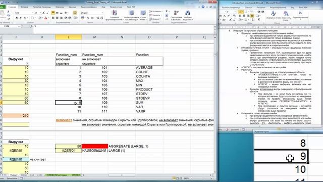Click Excel Help question mark icon
Image resolution: width=323 pixels, height=182 pixels.
(203, 7)
